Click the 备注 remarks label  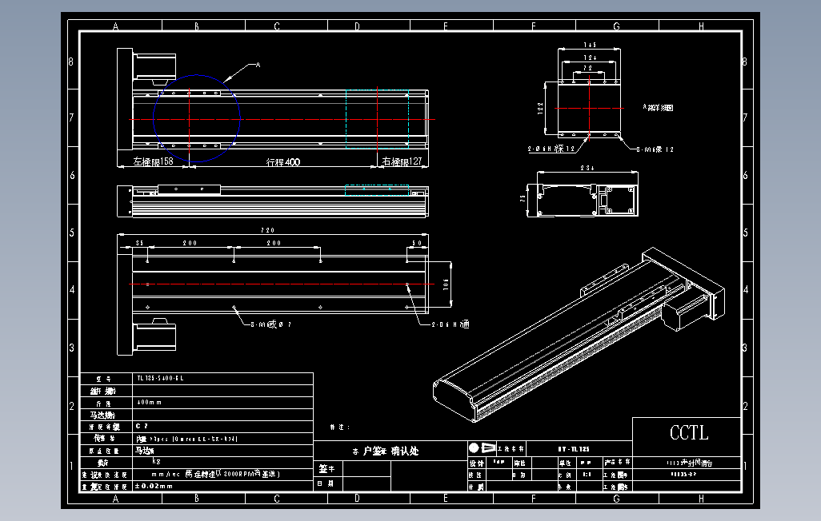coord(340,428)
